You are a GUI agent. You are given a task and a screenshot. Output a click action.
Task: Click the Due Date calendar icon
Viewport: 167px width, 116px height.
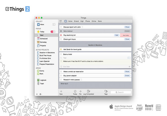tap(61, 67)
